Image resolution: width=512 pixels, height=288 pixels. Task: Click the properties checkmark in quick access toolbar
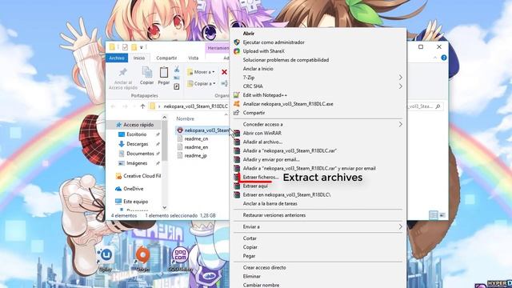(x=125, y=47)
